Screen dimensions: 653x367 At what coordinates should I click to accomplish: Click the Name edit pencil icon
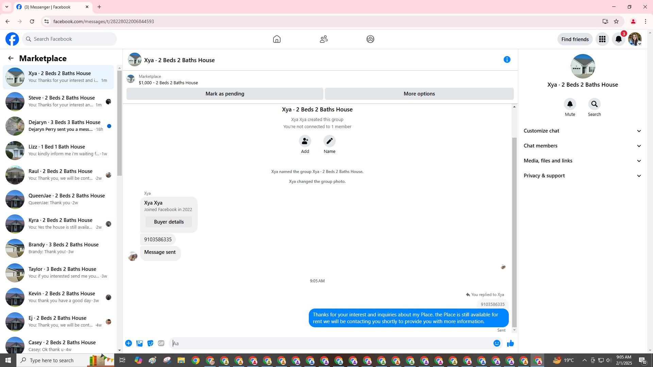click(x=329, y=141)
